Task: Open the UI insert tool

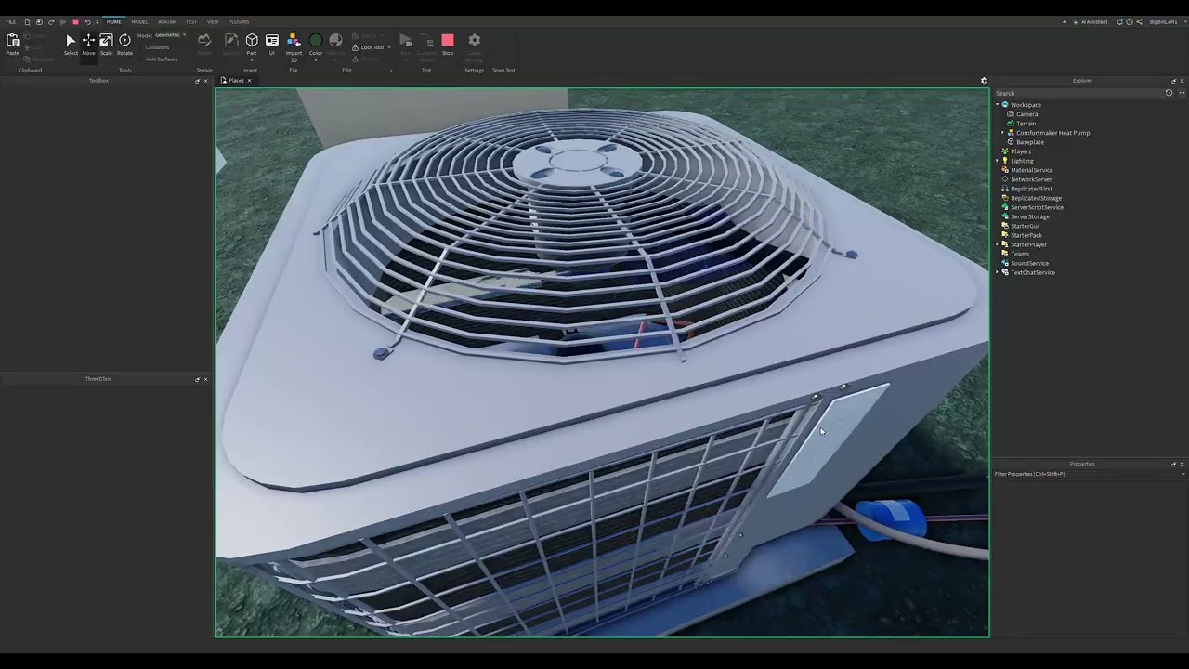Action: pyautogui.click(x=272, y=44)
